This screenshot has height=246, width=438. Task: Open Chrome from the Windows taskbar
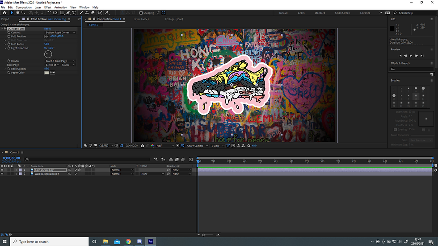(128, 242)
